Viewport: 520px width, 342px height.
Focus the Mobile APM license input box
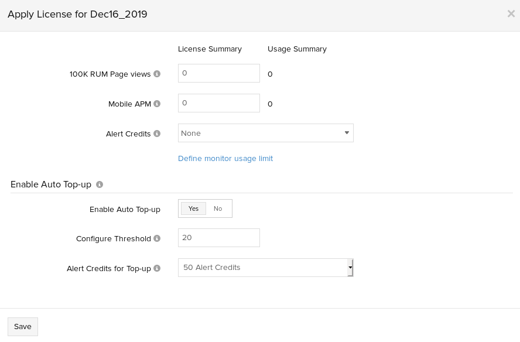tap(218, 103)
